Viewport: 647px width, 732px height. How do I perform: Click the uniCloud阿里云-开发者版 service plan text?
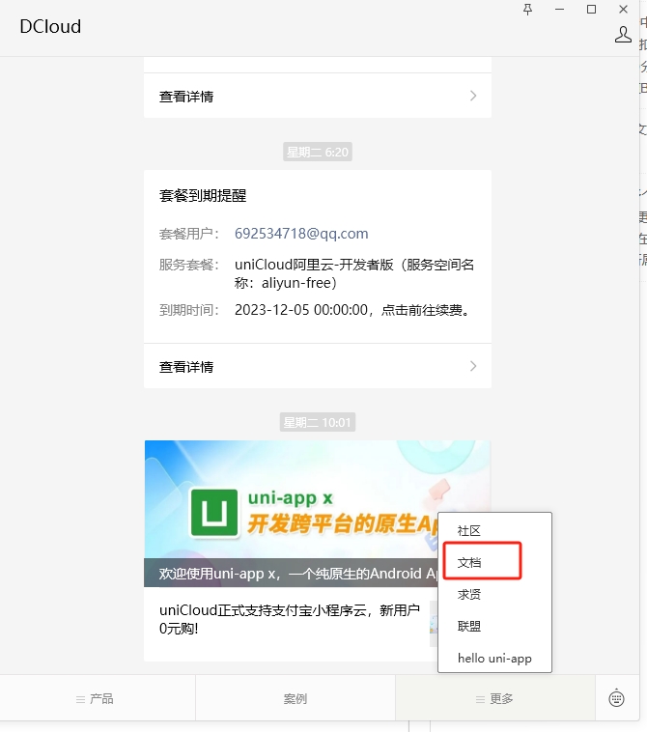[353, 273]
